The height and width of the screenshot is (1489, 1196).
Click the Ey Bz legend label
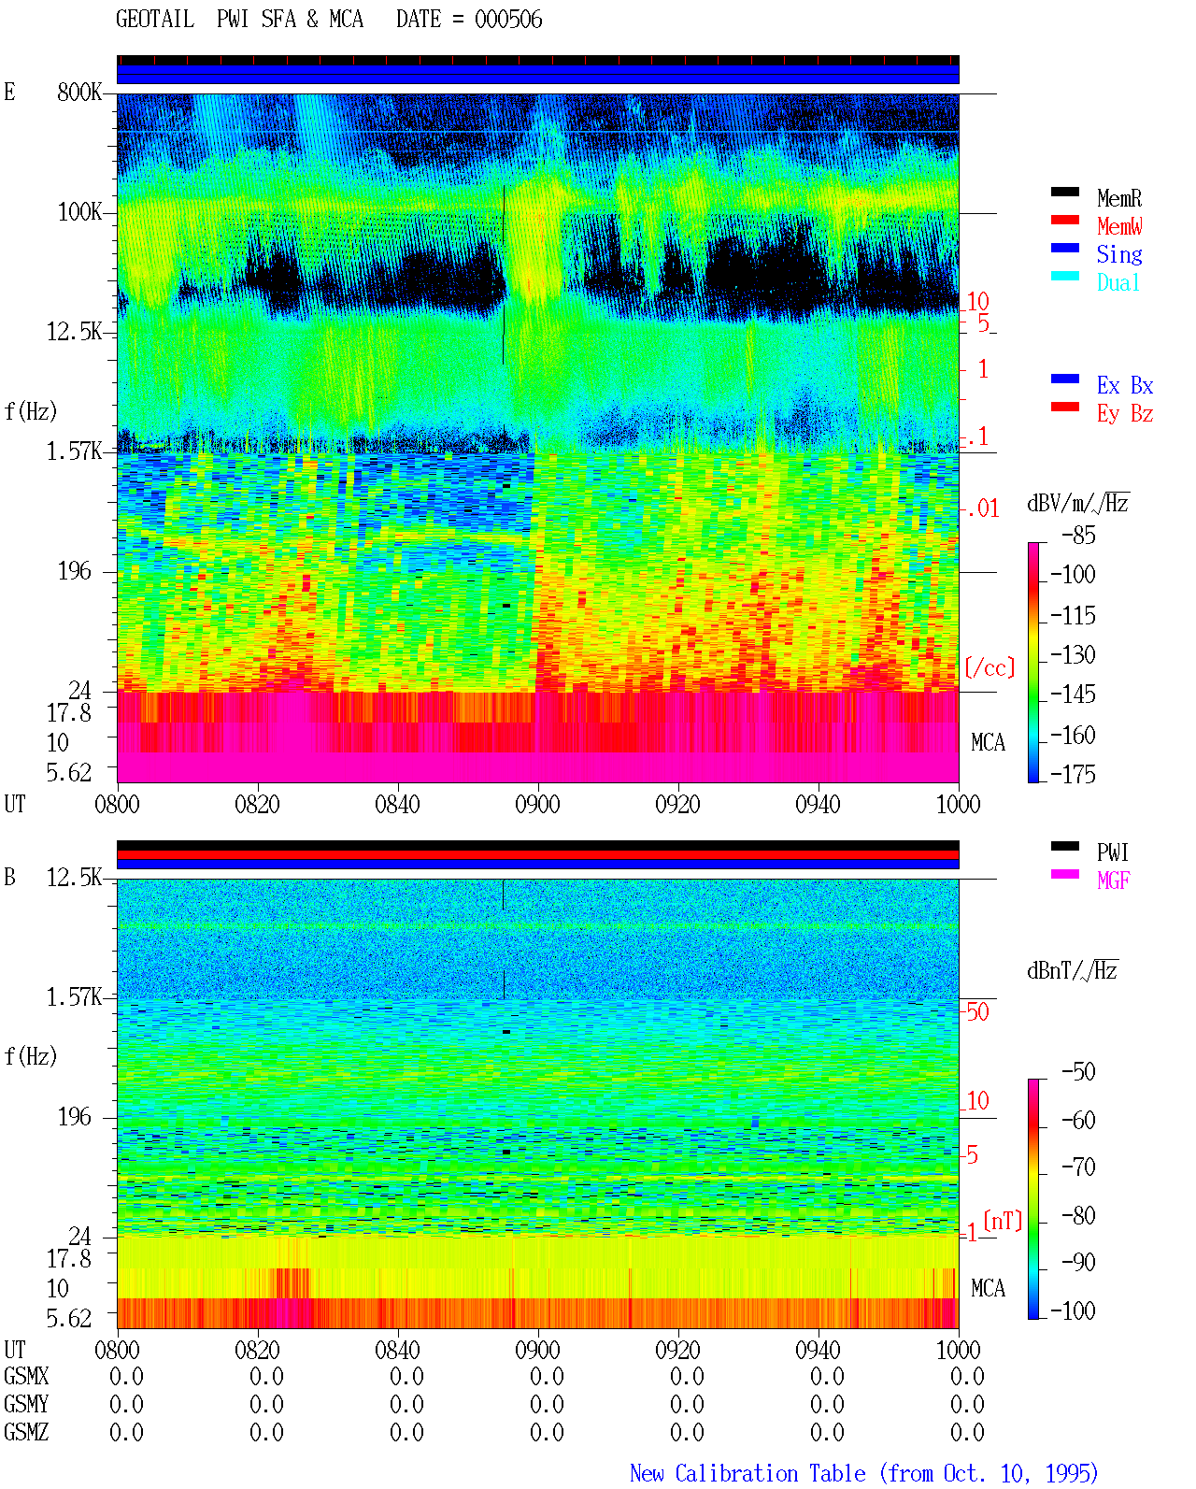[x=1125, y=413]
